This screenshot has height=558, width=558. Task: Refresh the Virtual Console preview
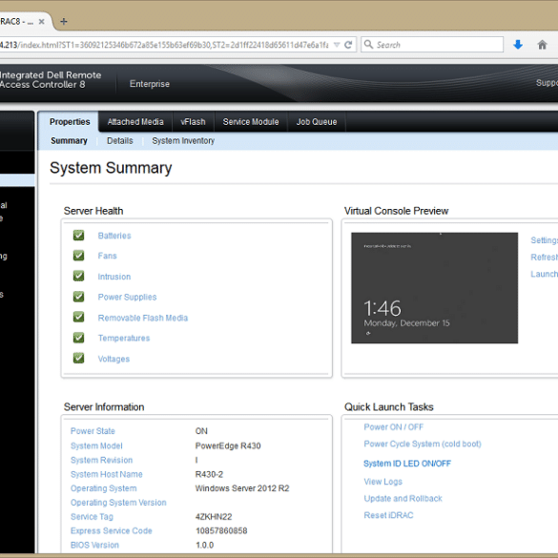(x=544, y=257)
